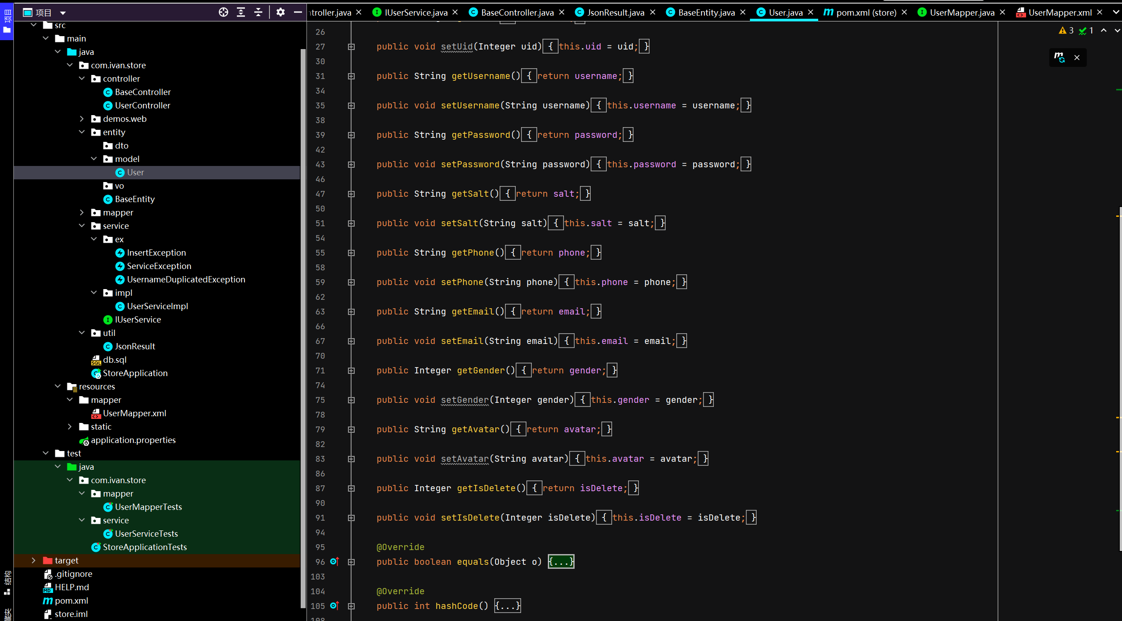1122x621 pixels.
Task: Switch to UserMapper.xml tab
Action: (x=1060, y=12)
